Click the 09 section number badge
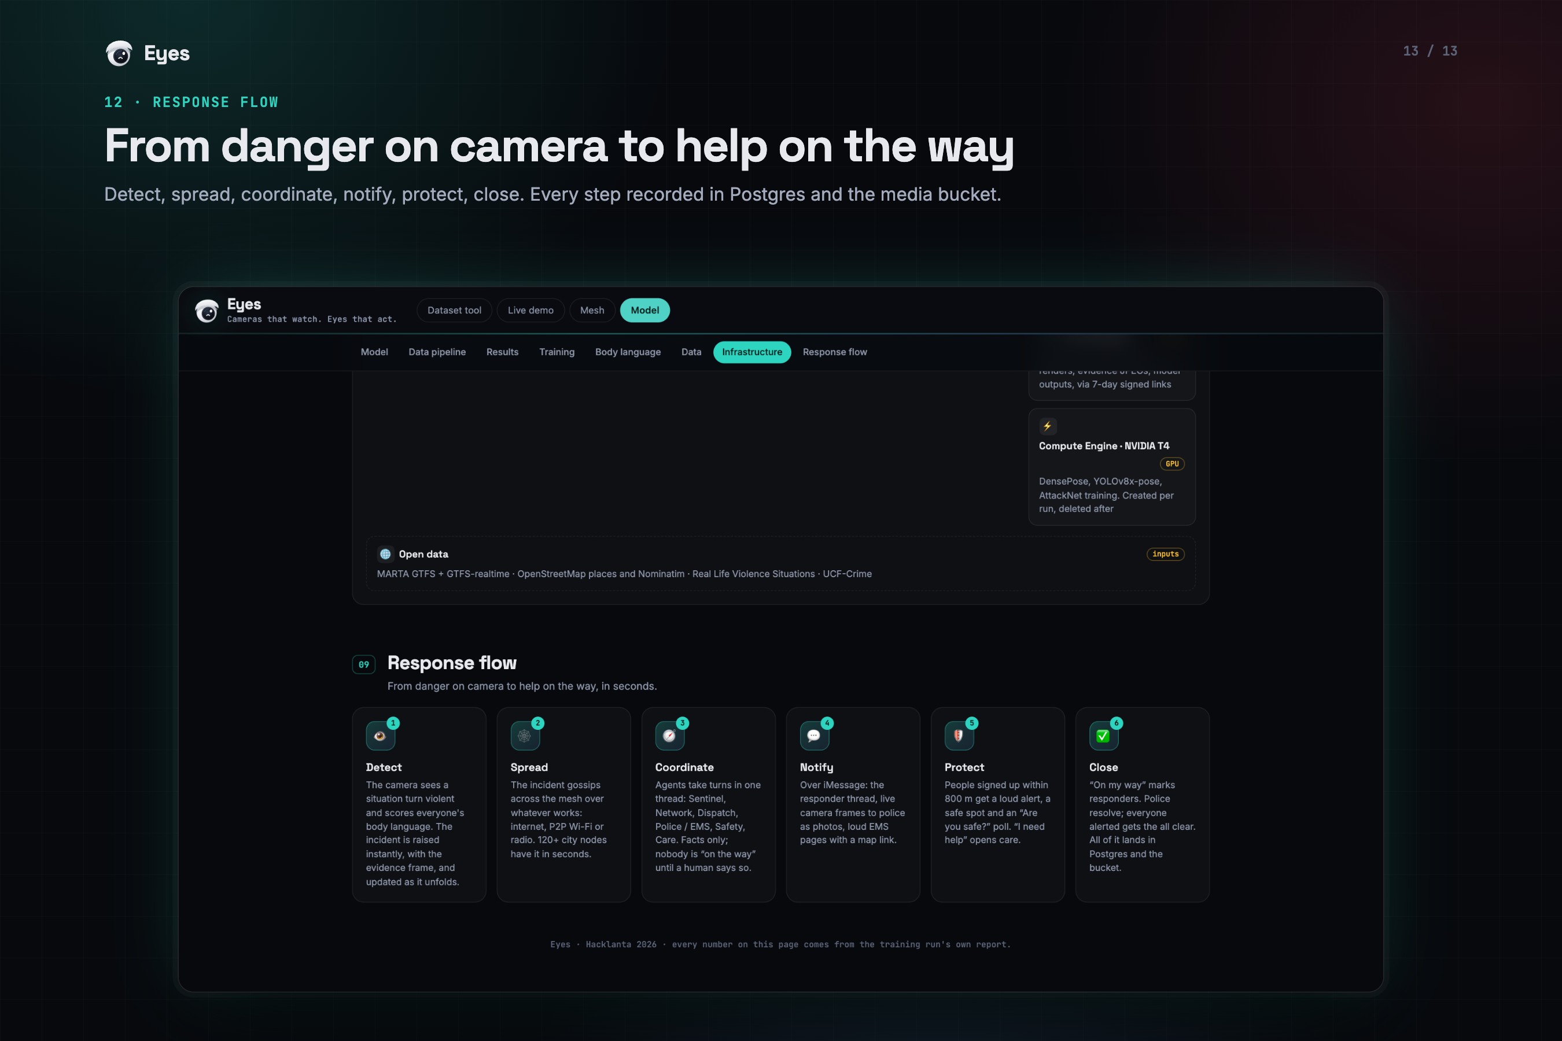This screenshot has height=1041, width=1562. [364, 665]
